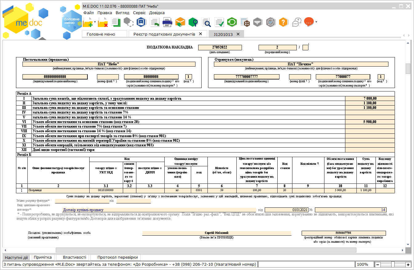Click the plus zoom-in button in status bar

click(x=408, y=264)
